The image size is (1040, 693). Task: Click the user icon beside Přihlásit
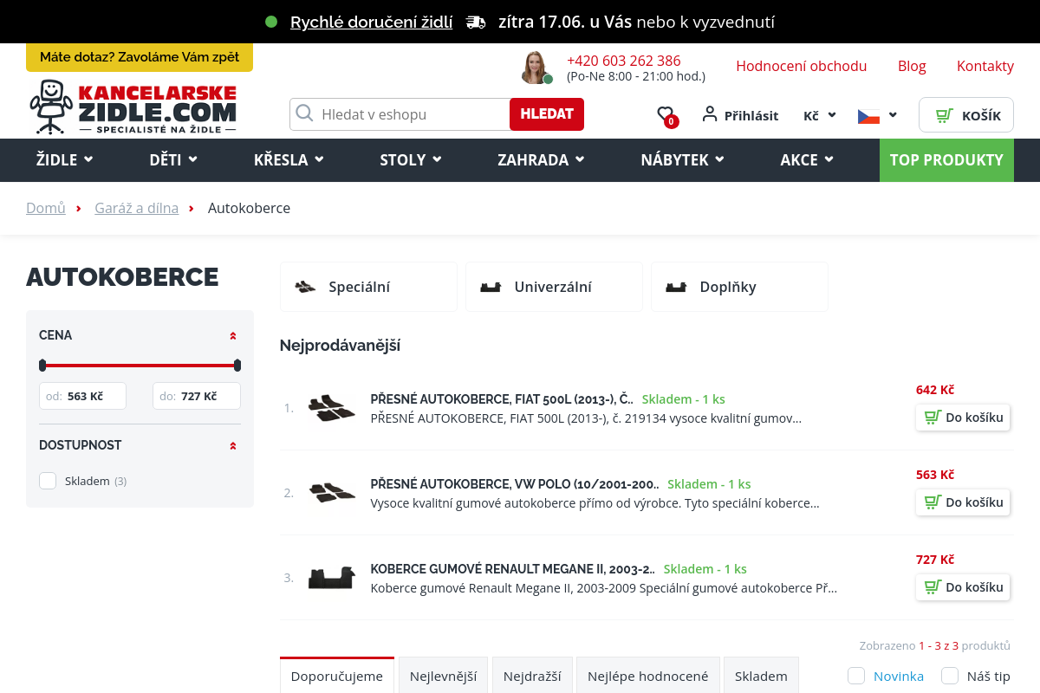pyautogui.click(x=710, y=113)
